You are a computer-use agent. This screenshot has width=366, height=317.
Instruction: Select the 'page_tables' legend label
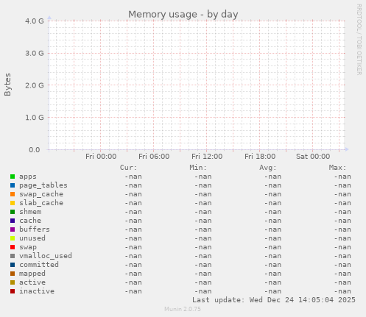point(43,185)
